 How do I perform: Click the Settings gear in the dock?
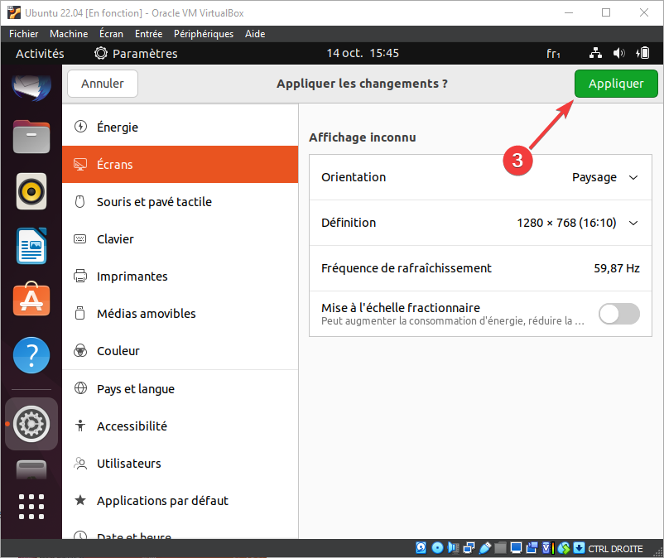pos(31,424)
